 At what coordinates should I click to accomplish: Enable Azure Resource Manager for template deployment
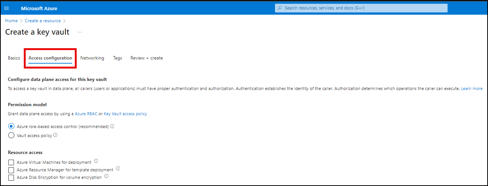click(x=11, y=170)
